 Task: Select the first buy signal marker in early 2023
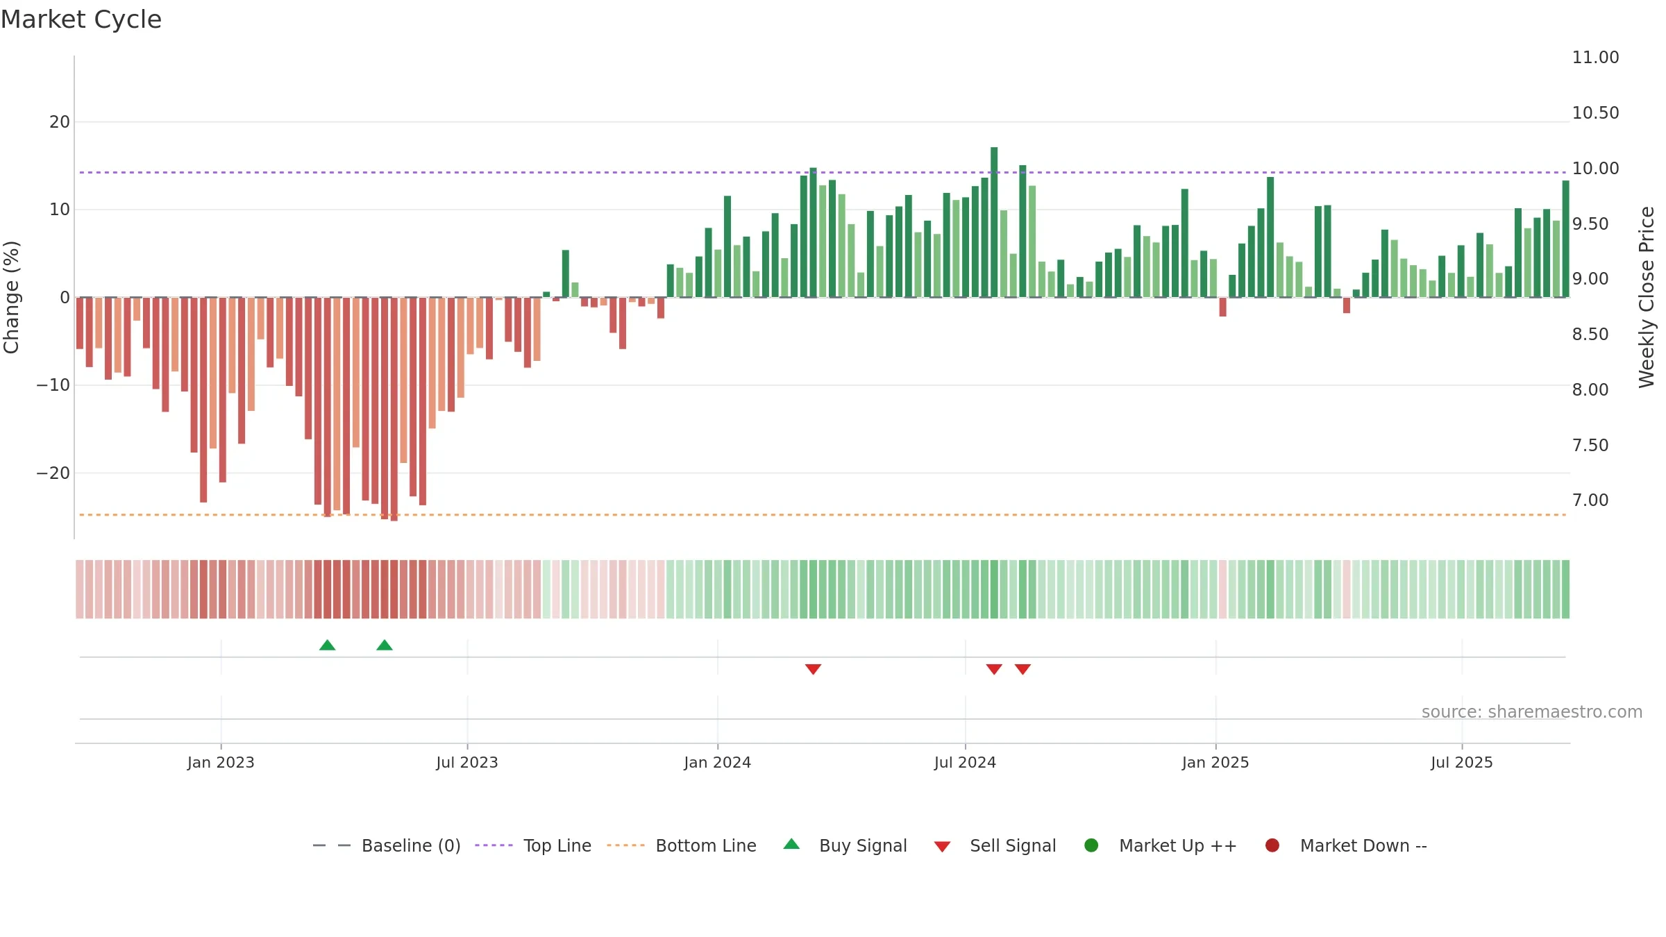pos(328,645)
